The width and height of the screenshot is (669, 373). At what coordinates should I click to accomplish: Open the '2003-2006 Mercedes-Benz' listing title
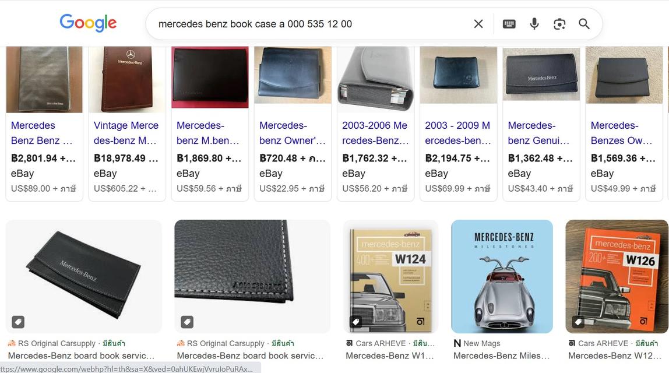click(x=373, y=132)
